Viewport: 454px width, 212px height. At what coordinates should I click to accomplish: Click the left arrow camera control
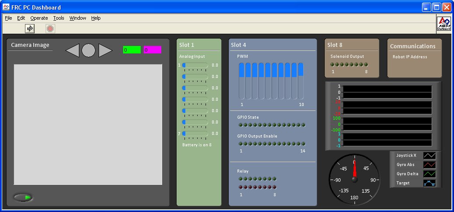coord(72,50)
